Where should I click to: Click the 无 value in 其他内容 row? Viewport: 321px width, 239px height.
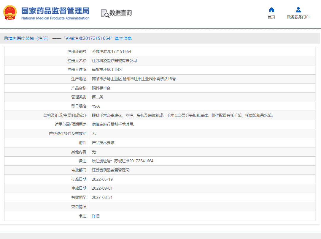[94, 152]
